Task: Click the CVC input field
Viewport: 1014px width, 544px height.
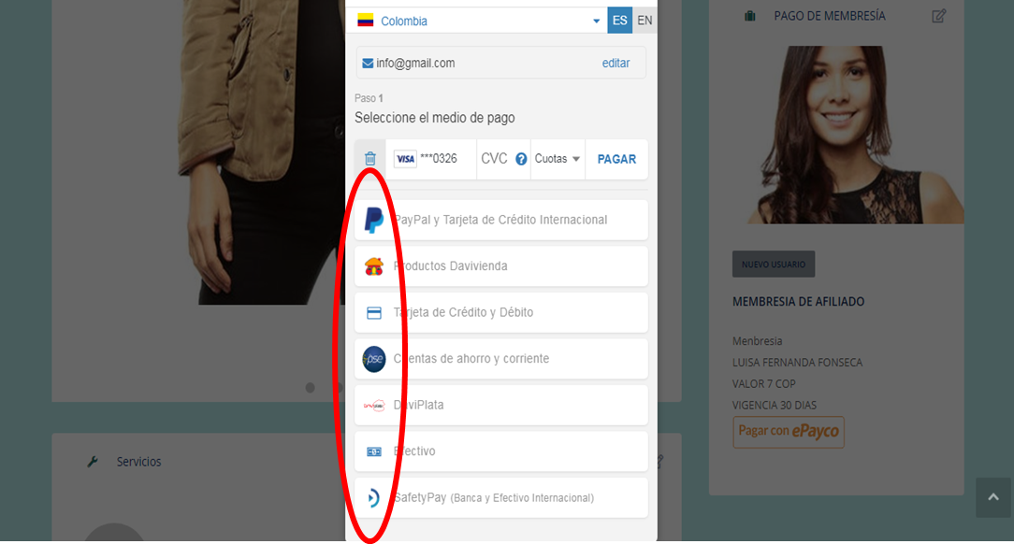Action: 495,159
